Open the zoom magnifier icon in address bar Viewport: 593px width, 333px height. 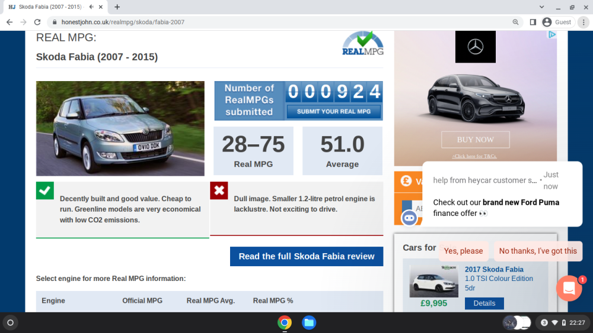coord(515,22)
